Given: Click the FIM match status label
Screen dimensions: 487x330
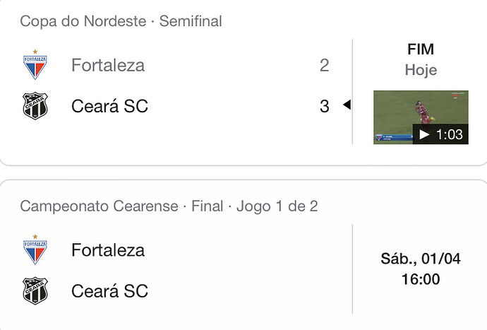Looking at the screenshot, I should tap(421, 49).
